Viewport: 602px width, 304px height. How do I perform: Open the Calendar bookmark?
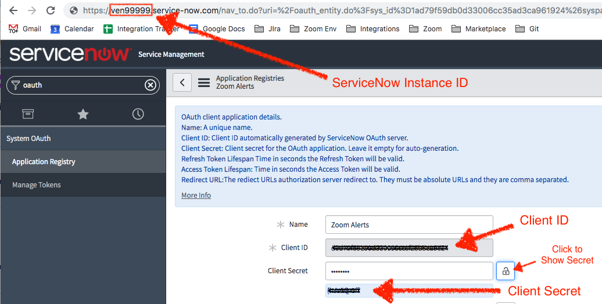72,29
